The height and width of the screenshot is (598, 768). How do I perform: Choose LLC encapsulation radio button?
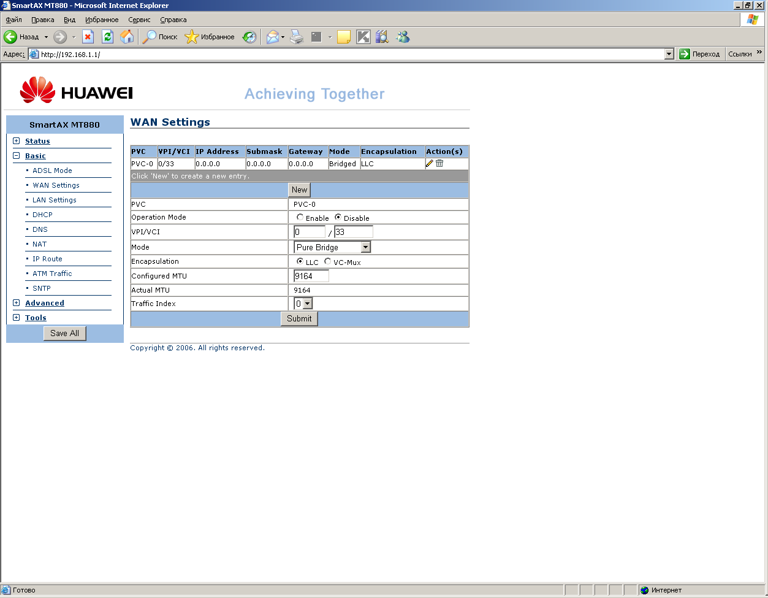(300, 261)
